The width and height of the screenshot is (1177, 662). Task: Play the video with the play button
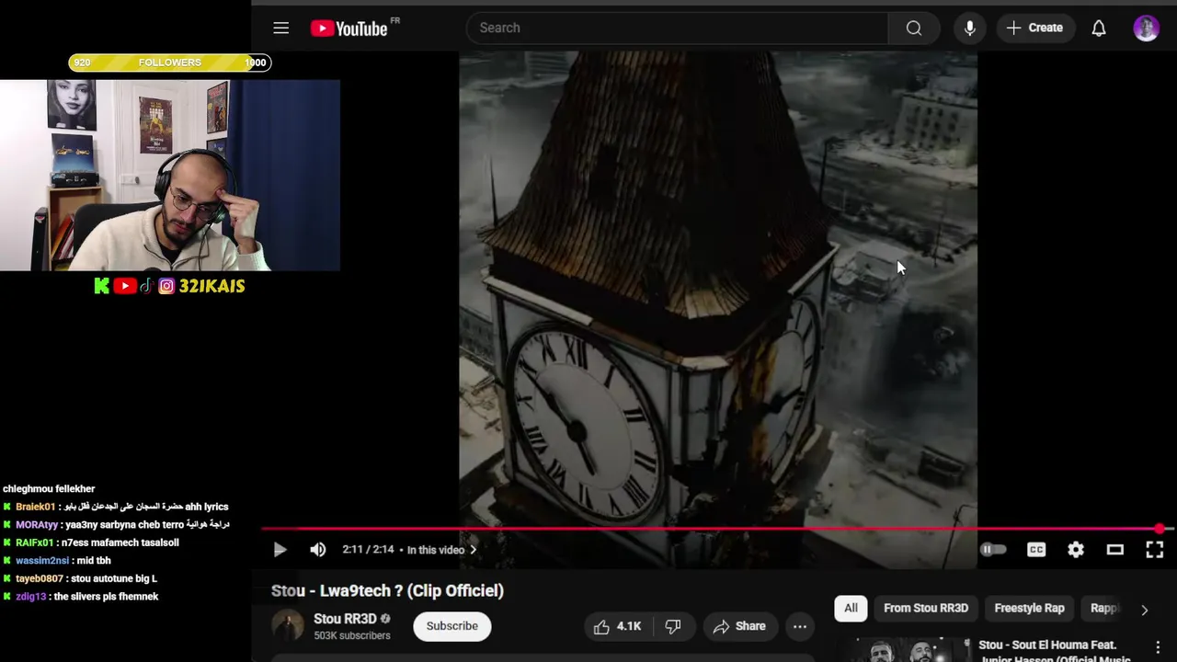pos(280,550)
